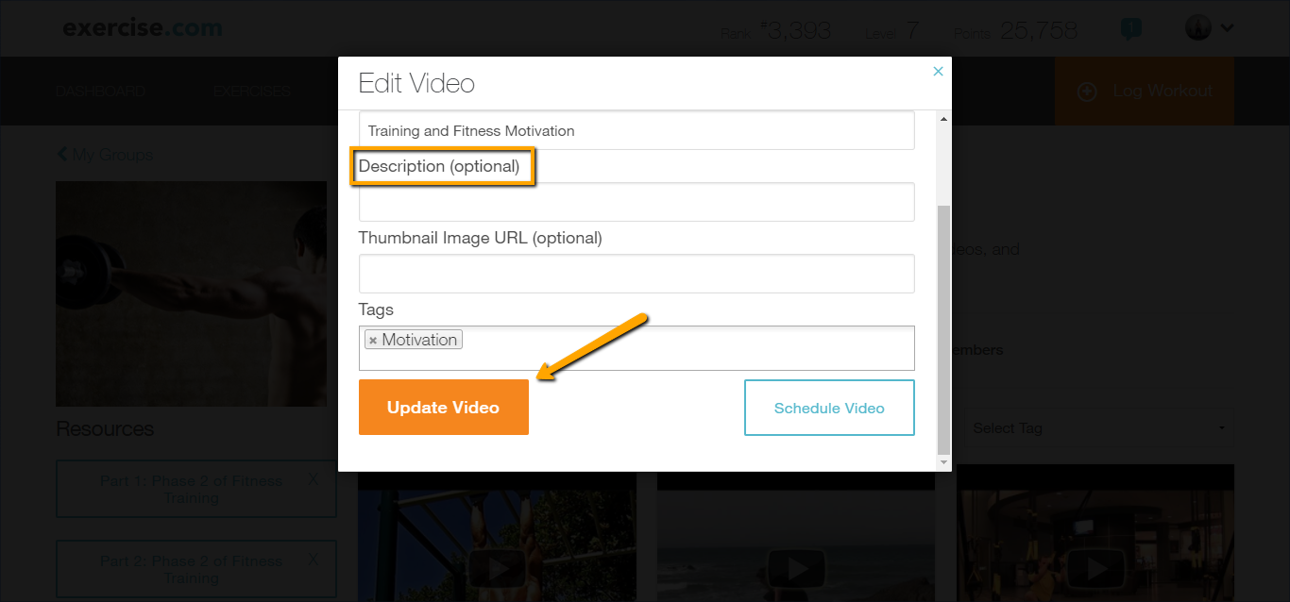
Task: Click the Points 25,758 stat
Action: [1015, 31]
